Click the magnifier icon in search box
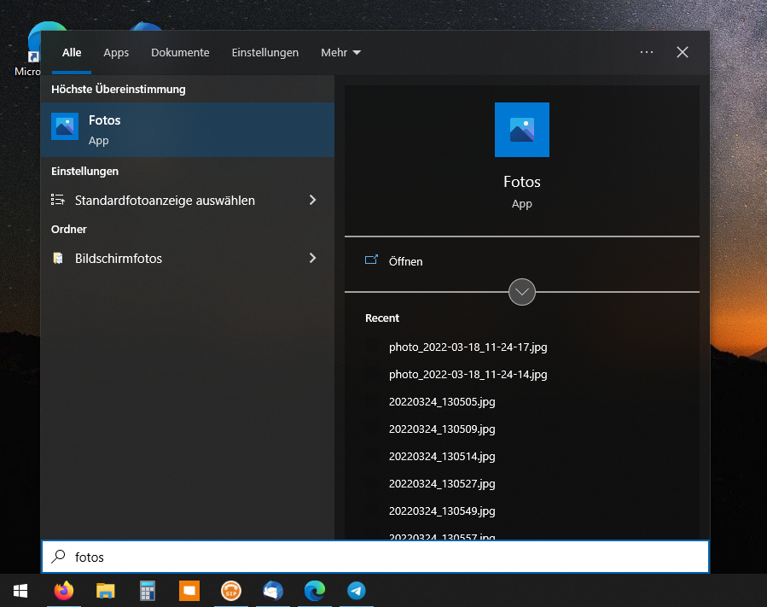The image size is (767, 607). click(59, 556)
